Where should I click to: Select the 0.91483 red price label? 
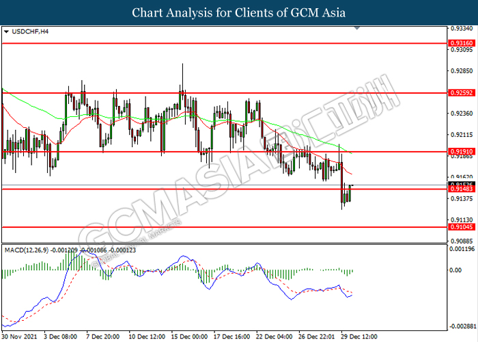(462, 189)
